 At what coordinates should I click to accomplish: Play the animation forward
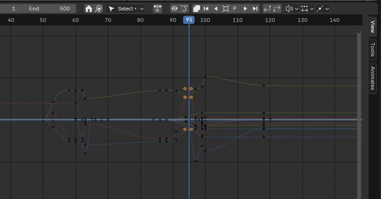pos(245,9)
